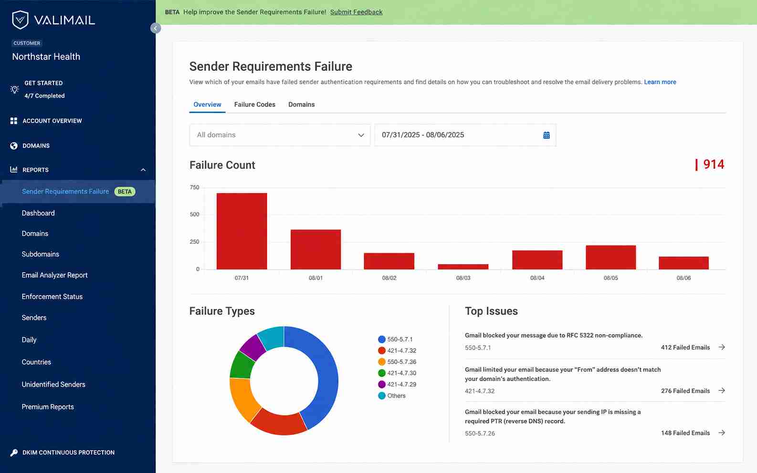Click the 08/06 failure bar
This screenshot has width=757, height=473.
[683, 263]
